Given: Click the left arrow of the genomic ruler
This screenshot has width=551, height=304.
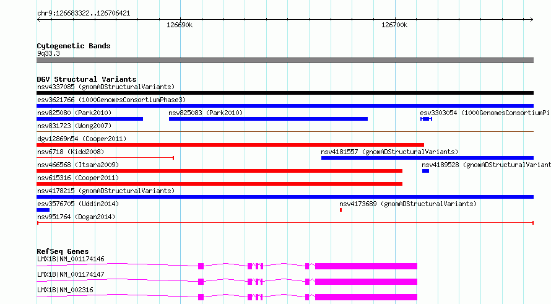Looking at the screenshot, I should pyautogui.click(x=39, y=20).
